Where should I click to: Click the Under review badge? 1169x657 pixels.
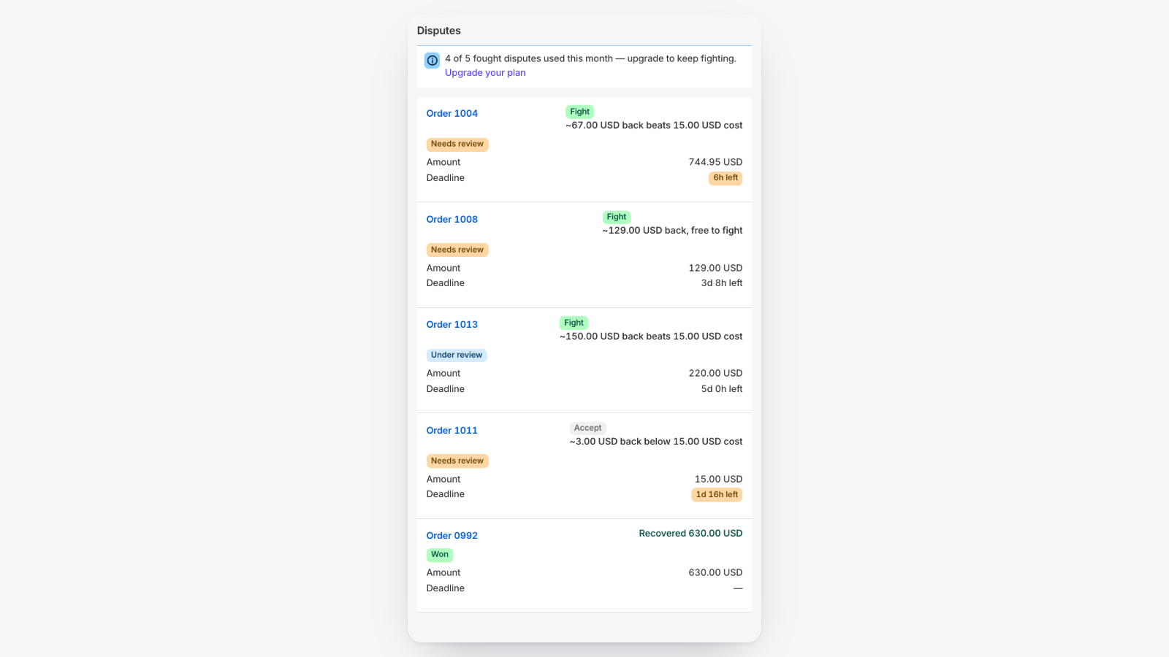pos(457,356)
